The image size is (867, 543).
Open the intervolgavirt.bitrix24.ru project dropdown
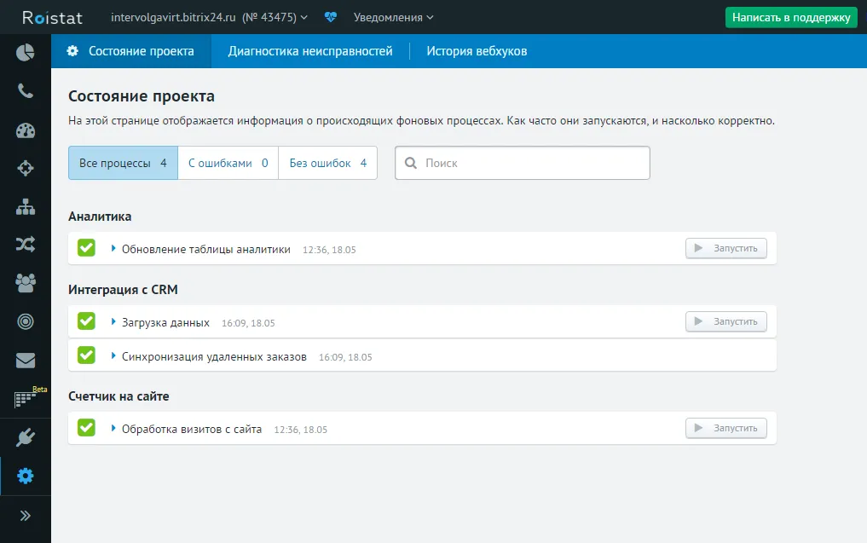coord(209,17)
